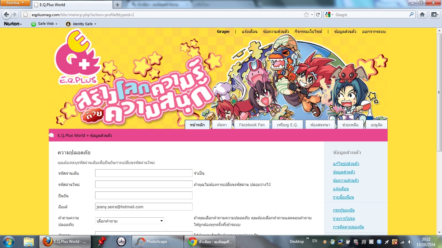Click the Show desktop strip beside clock
Viewport: 442px width, 248px height.
(x=440, y=242)
